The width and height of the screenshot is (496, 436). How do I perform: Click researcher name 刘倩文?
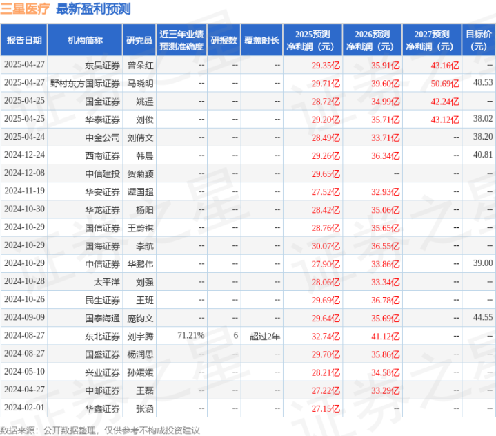click(x=141, y=138)
